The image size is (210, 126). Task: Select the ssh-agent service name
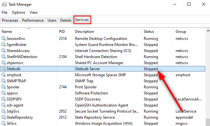pos(15,105)
